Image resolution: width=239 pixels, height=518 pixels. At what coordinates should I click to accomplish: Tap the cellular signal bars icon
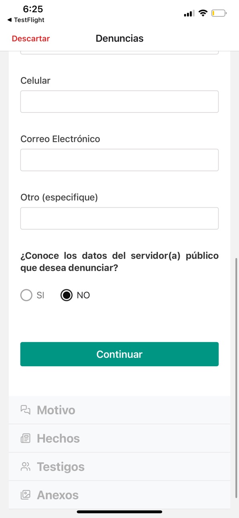188,14
